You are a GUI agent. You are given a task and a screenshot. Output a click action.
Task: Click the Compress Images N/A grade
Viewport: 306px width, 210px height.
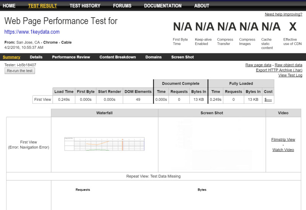249,27
